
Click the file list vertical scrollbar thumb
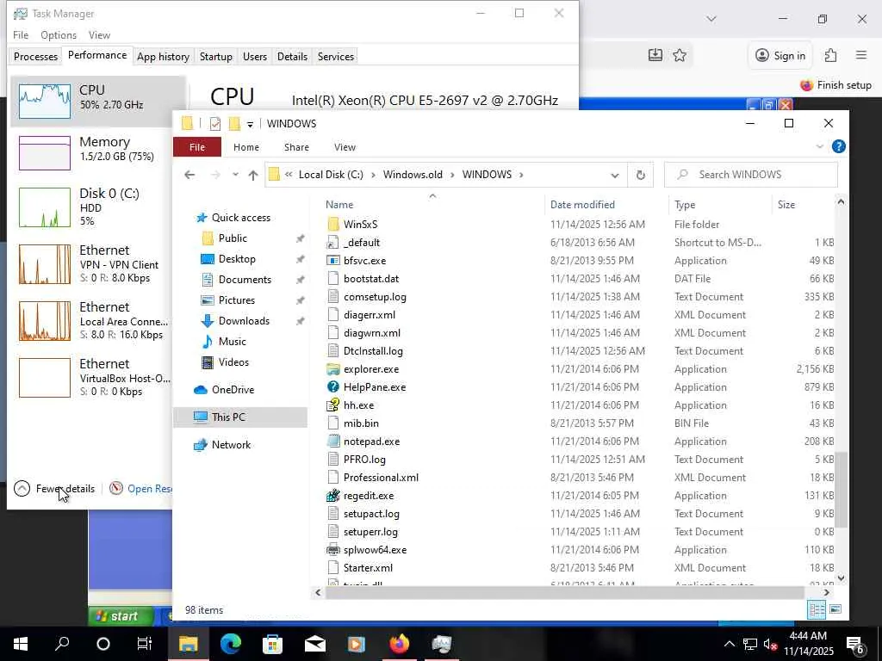point(841,490)
